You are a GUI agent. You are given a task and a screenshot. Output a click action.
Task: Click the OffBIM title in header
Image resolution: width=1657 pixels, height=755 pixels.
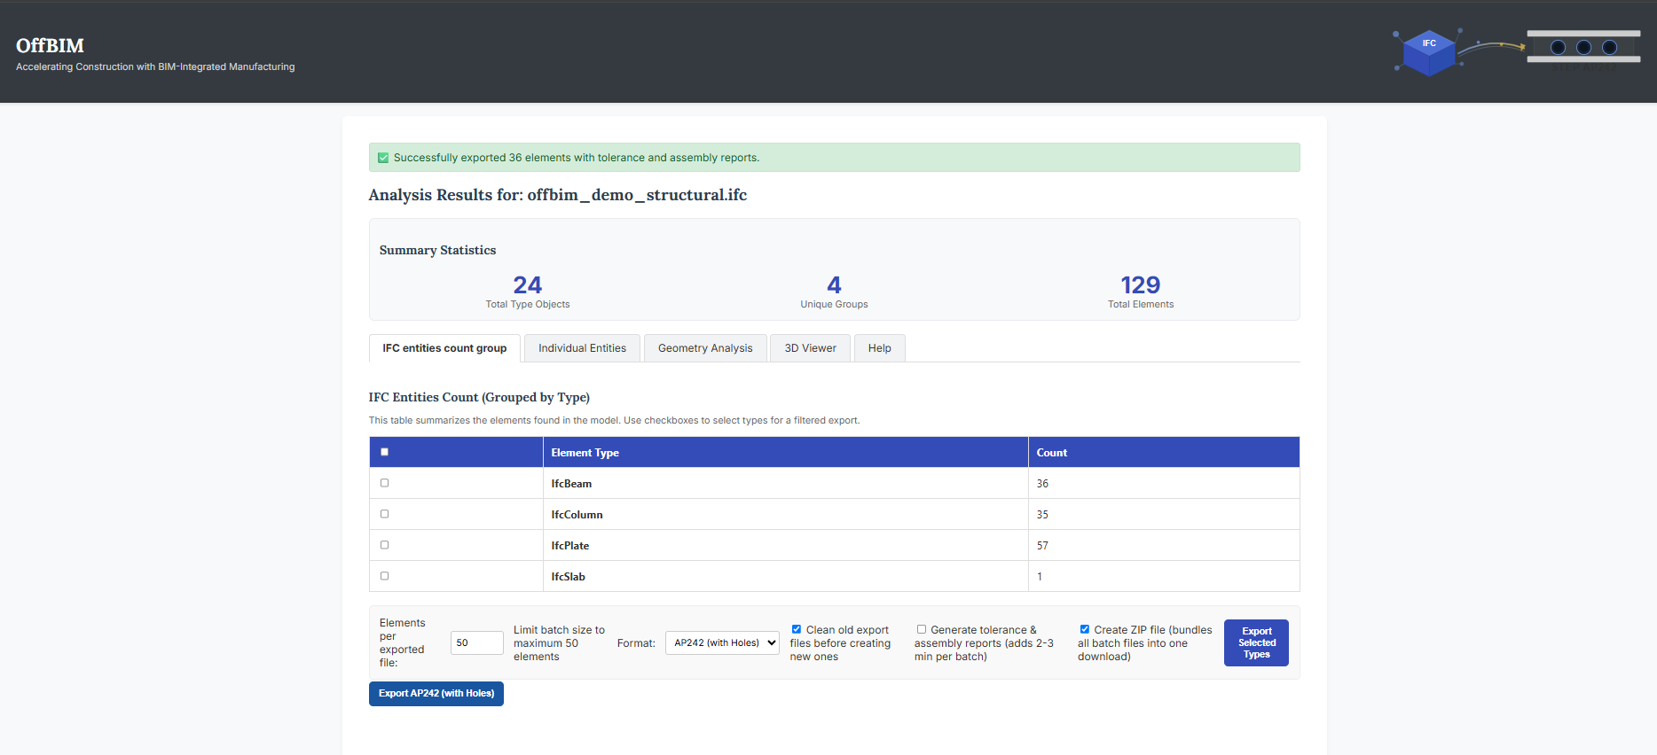pos(51,45)
